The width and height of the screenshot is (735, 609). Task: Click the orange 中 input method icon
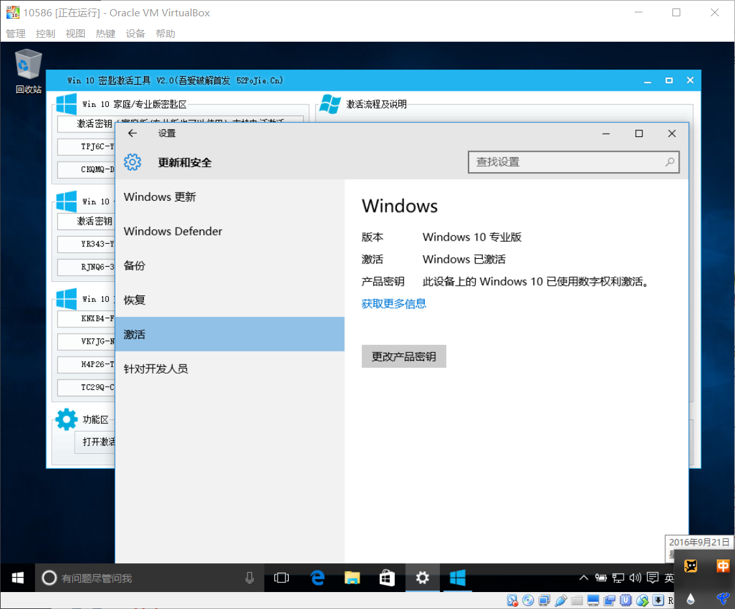click(723, 566)
